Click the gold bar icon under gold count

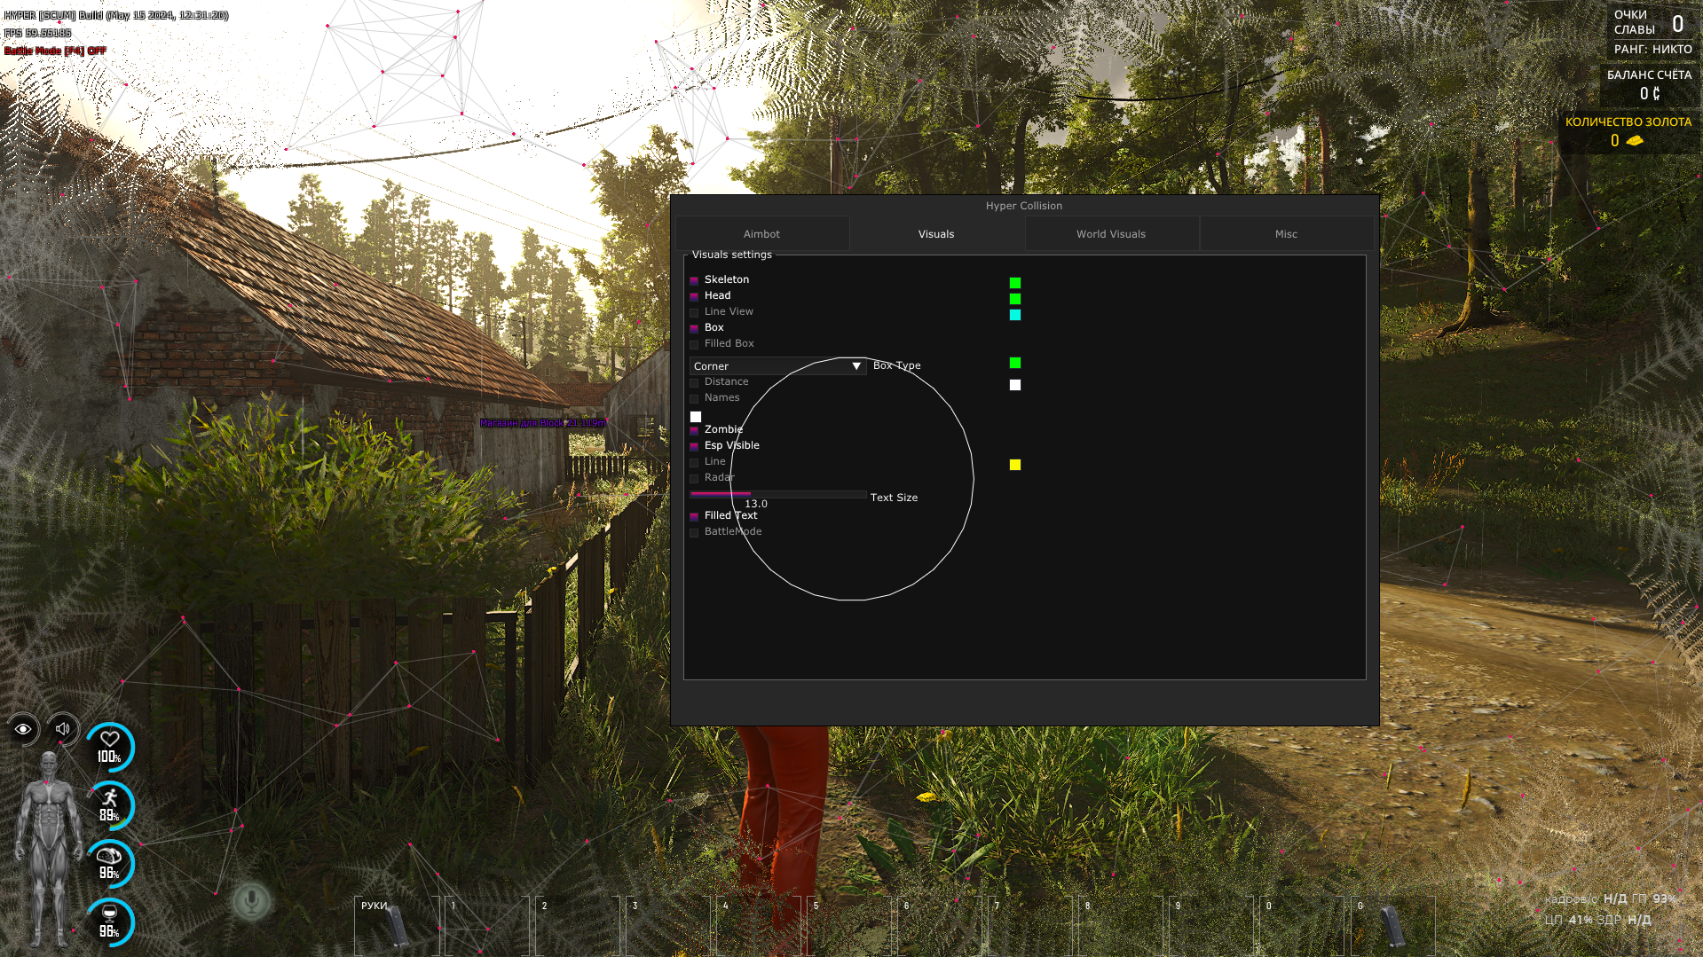1634,141
